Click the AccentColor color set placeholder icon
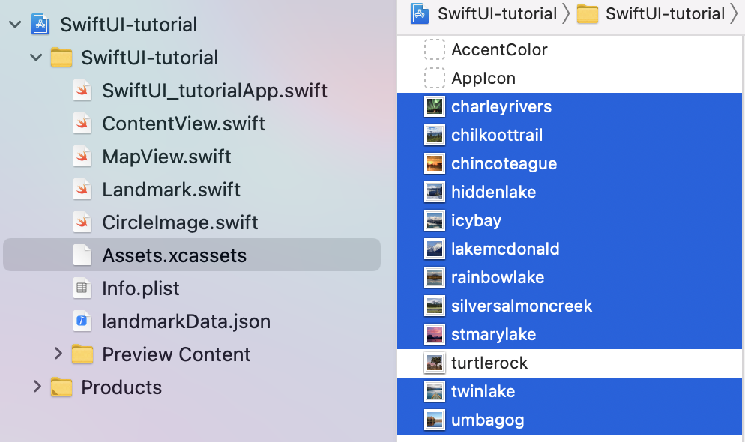This screenshot has height=442, width=745. click(x=434, y=49)
